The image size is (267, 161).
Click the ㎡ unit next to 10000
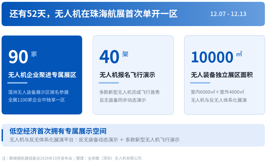tap(239, 54)
